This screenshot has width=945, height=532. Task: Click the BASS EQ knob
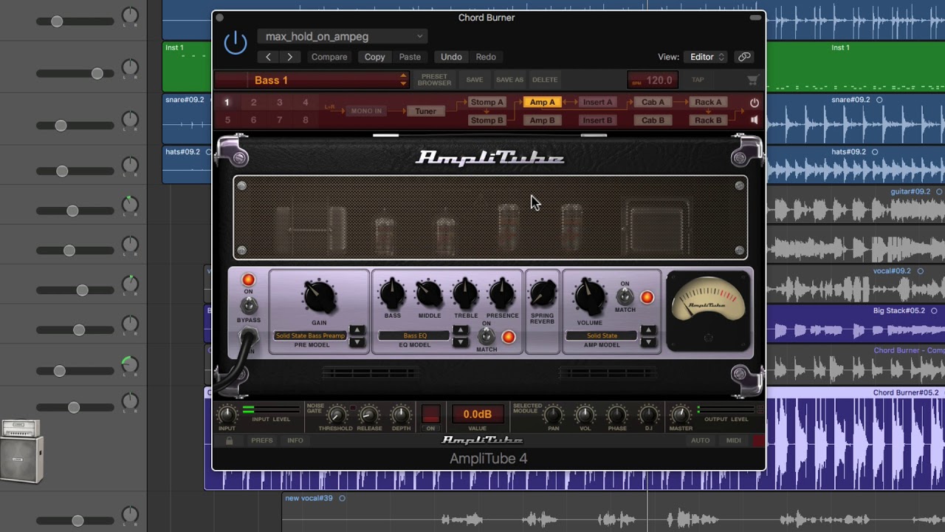point(392,294)
